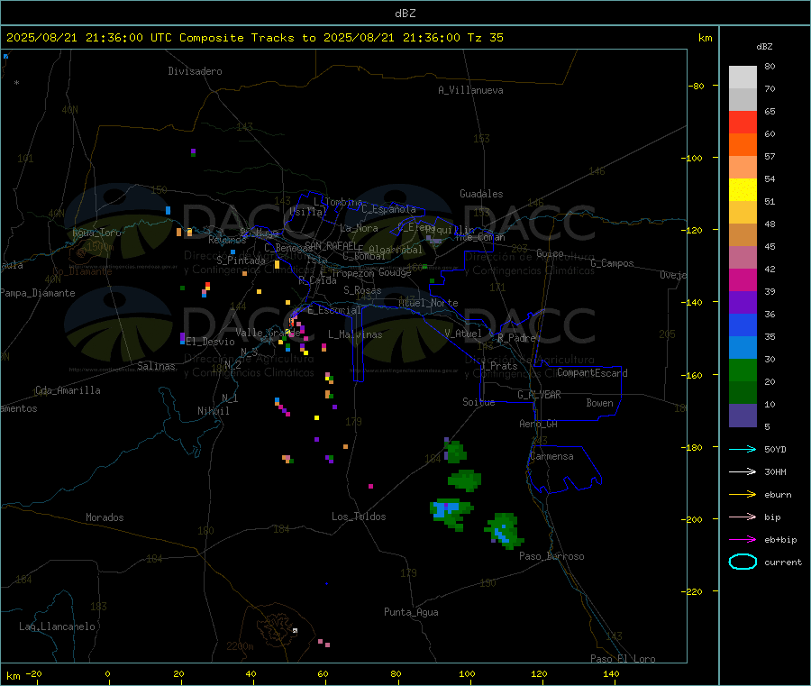Click the 0 km horizontal axis tick
This screenshot has width=811, height=686.
point(107,673)
